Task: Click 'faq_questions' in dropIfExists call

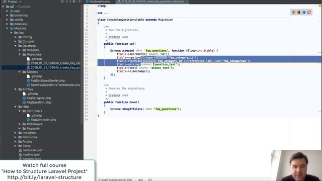Action: [x=166, y=109]
